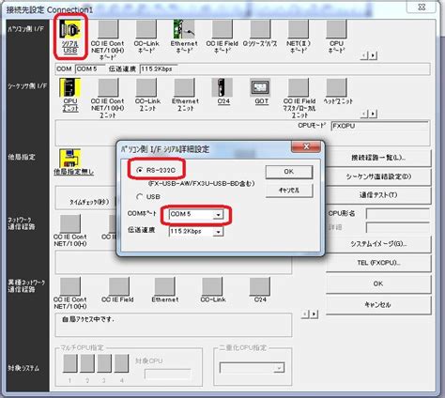This screenshot has height=398, width=445.
Task: Click cancel in the Connection1 window
Action: pos(378,305)
